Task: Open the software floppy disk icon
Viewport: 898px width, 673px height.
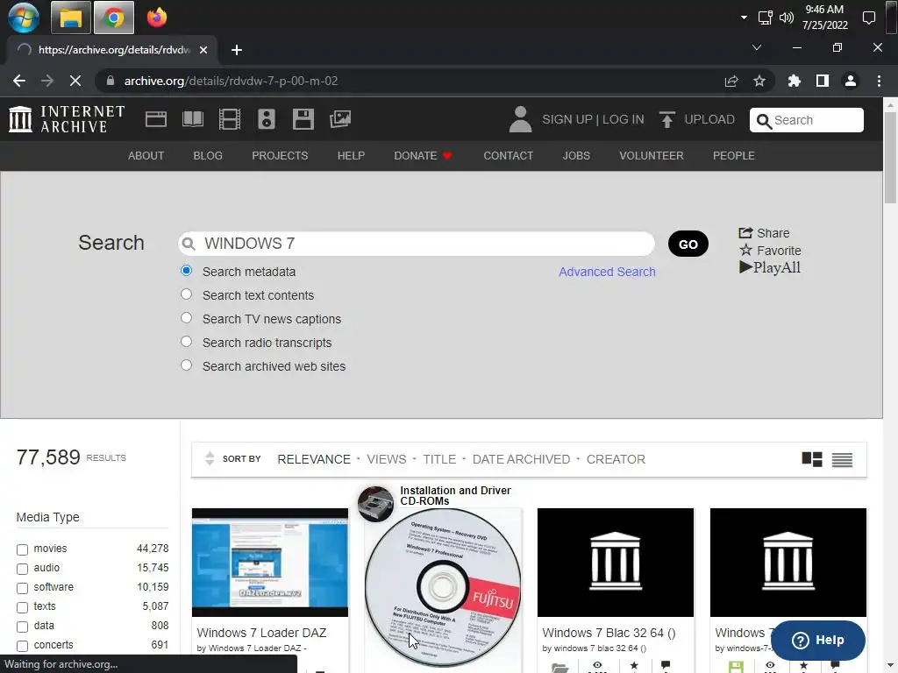Action: click(x=303, y=119)
